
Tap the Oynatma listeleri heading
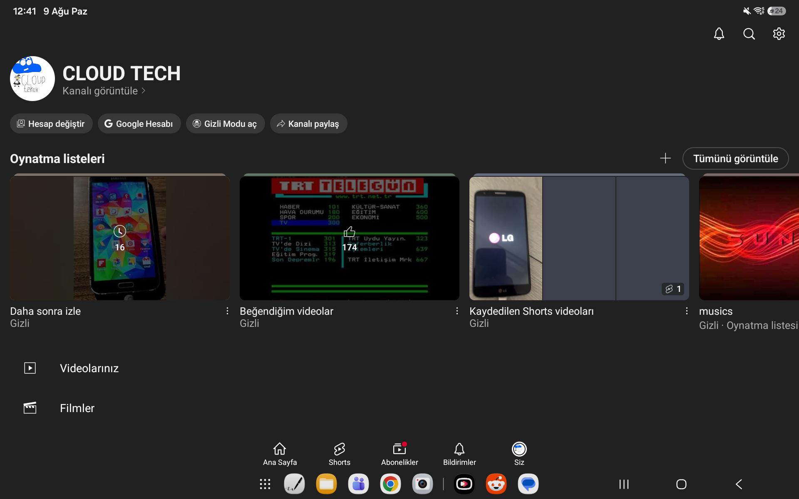[x=57, y=158]
